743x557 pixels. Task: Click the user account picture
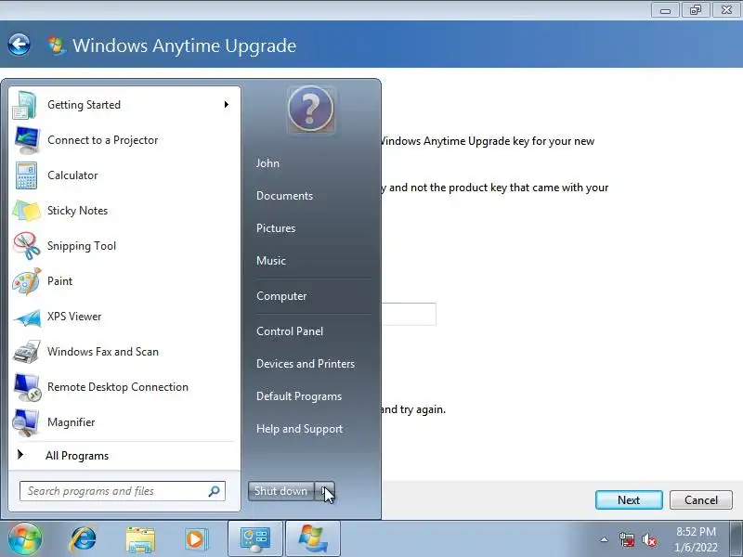(311, 110)
